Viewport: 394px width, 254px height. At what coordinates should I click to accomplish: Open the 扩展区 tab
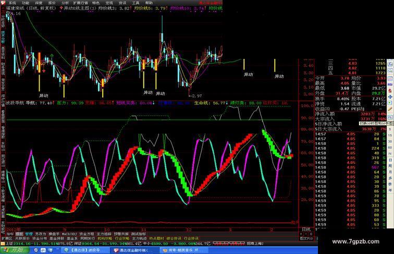click(x=7, y=238)
